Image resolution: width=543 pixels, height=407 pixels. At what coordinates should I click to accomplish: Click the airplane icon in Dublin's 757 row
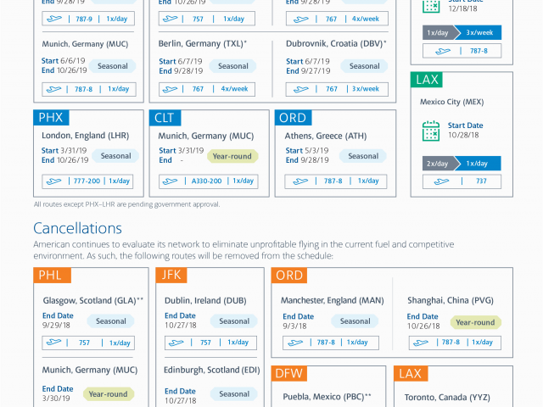(176, 343)
